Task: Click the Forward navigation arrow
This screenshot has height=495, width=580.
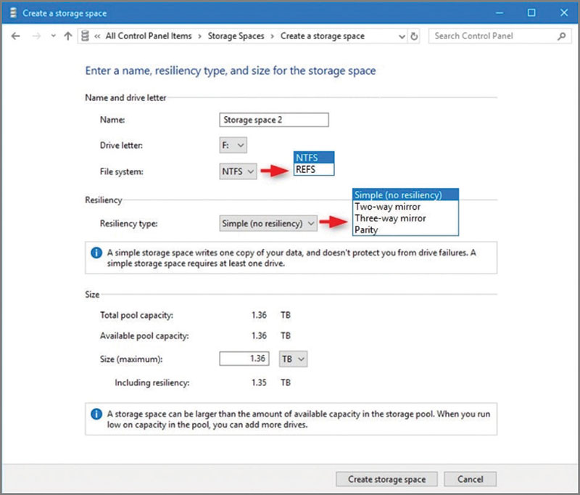Action: [x=36, y=36]
